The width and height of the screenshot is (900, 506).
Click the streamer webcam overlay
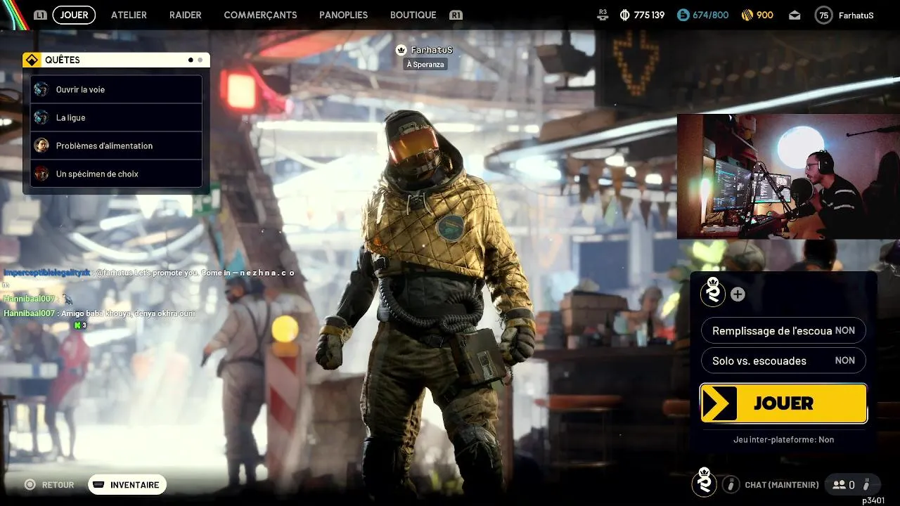click(788, 176)
